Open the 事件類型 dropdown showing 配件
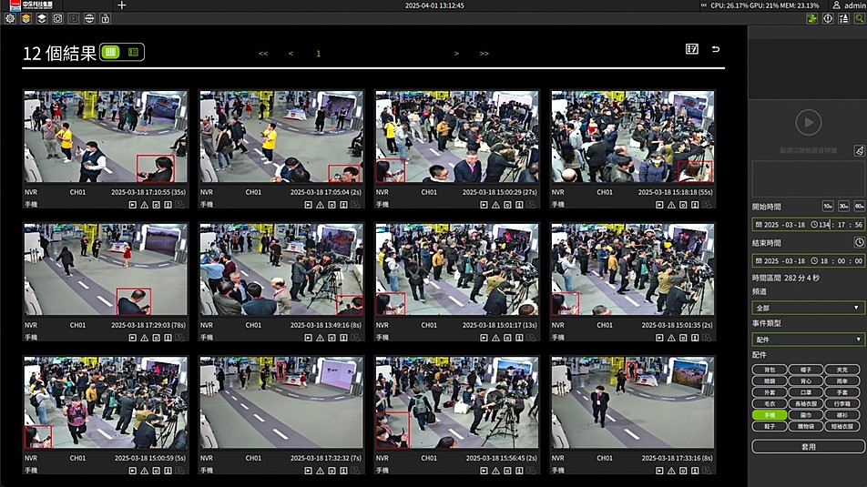Viewport: 867px width, 487px height. pos(808,340)
